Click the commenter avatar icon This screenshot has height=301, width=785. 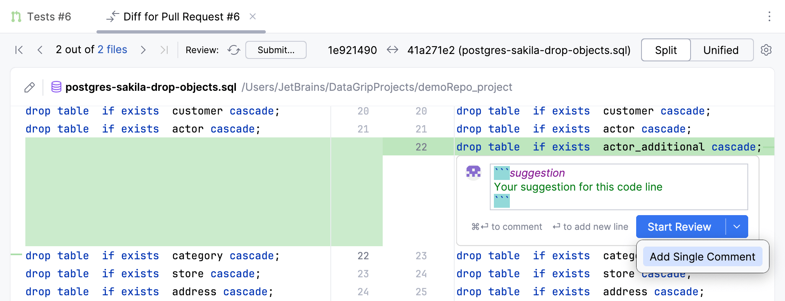[473, 172]
